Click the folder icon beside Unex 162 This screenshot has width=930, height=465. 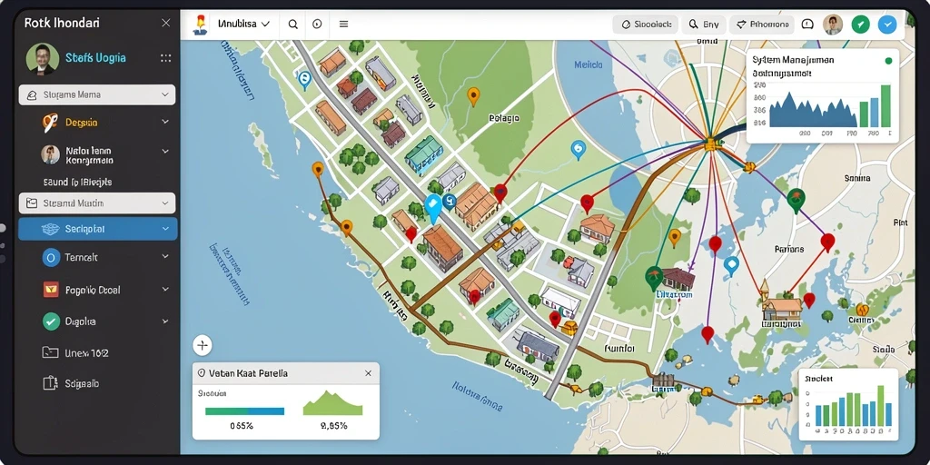coord(51,352)
